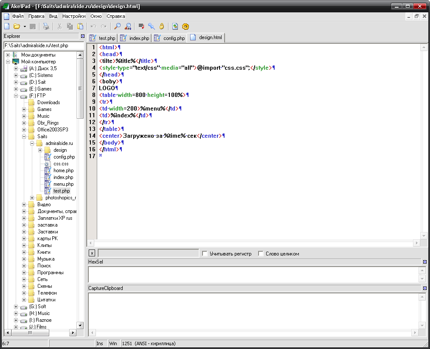Toggle the 'Слово целиком' checkbox
Screen dimensions: 430x349
click(x=261, y=254)
